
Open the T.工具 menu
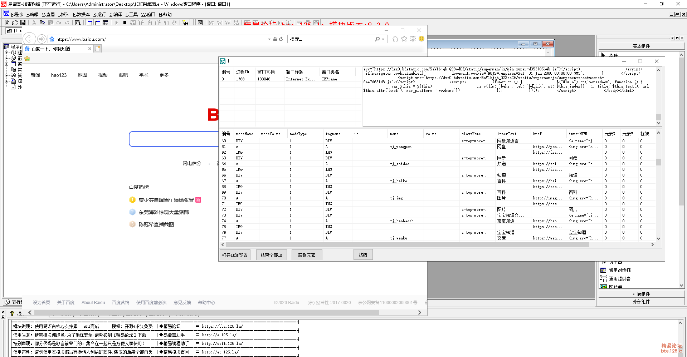(132, 14)
